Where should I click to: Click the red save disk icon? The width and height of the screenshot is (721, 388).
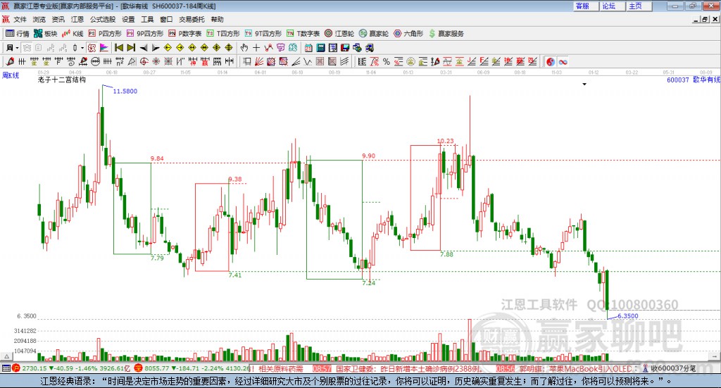[344, 48]
